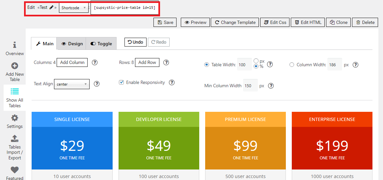
Task: Click the help icon next to Enable Responsivity
Action: (172, 83)
